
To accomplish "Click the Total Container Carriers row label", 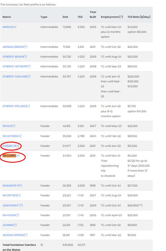I will pyautogui.click(x=19, y=247).
